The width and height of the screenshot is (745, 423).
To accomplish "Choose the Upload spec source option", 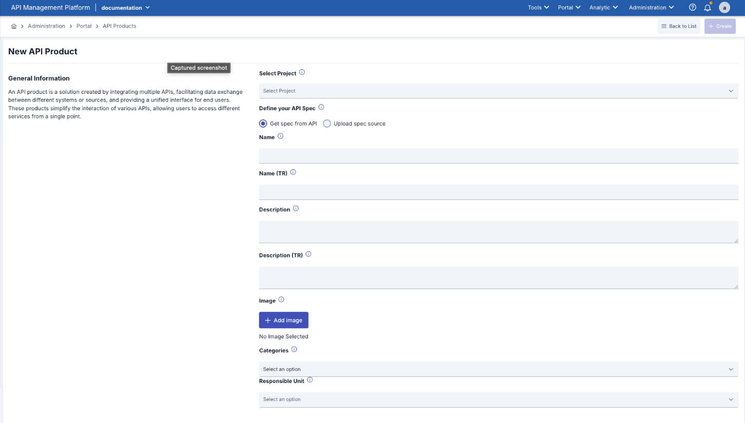I will (x=327, y=123).
